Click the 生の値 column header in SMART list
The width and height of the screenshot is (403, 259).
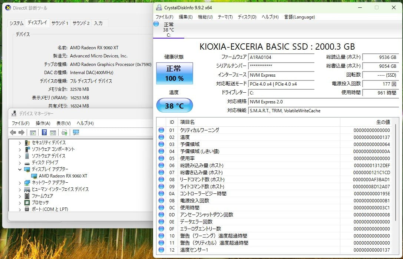tap(366, 122)
